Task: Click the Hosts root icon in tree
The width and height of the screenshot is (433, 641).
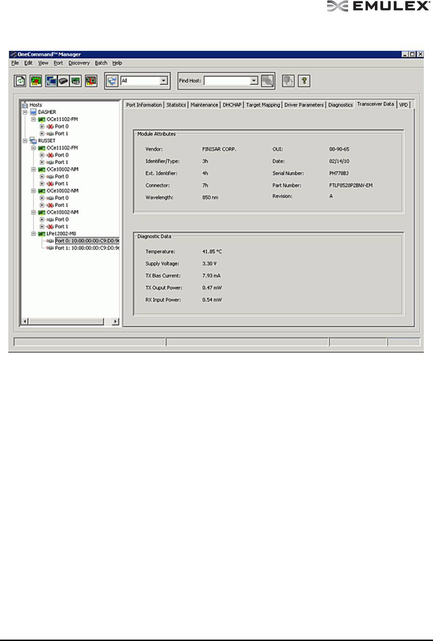Action: (25, 105)
